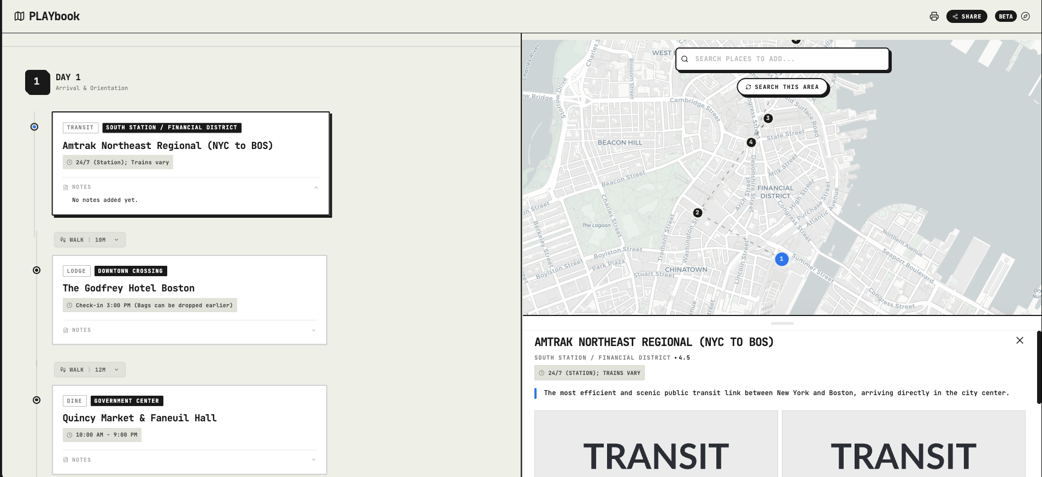Select blue map pin number 1
Viewport: 1042px width, 477px height.
781,259
